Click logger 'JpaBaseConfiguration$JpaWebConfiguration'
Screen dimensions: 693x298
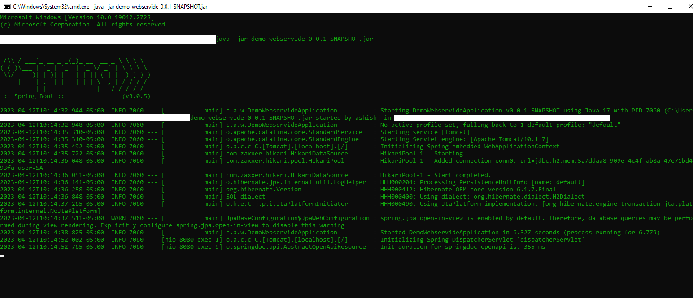298,218
